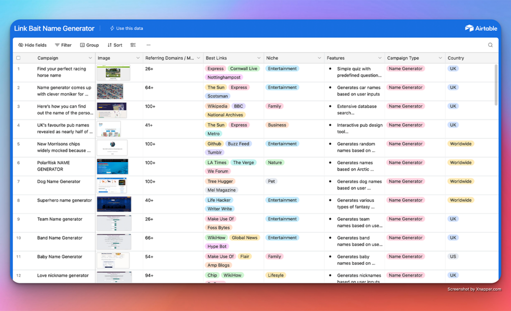The image size is (511, 311).
Task: Click the Amp Blogs tag
Action: (218, 265)
